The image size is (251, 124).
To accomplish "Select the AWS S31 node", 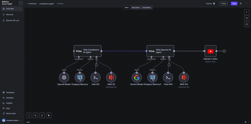I will pyautogui.click(x=184, y=77).
